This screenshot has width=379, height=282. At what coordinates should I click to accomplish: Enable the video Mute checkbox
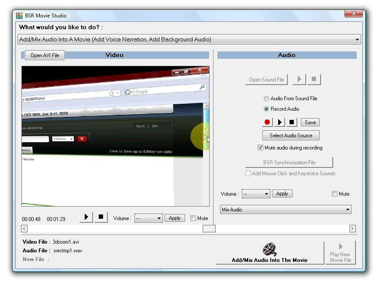(193, 218)
